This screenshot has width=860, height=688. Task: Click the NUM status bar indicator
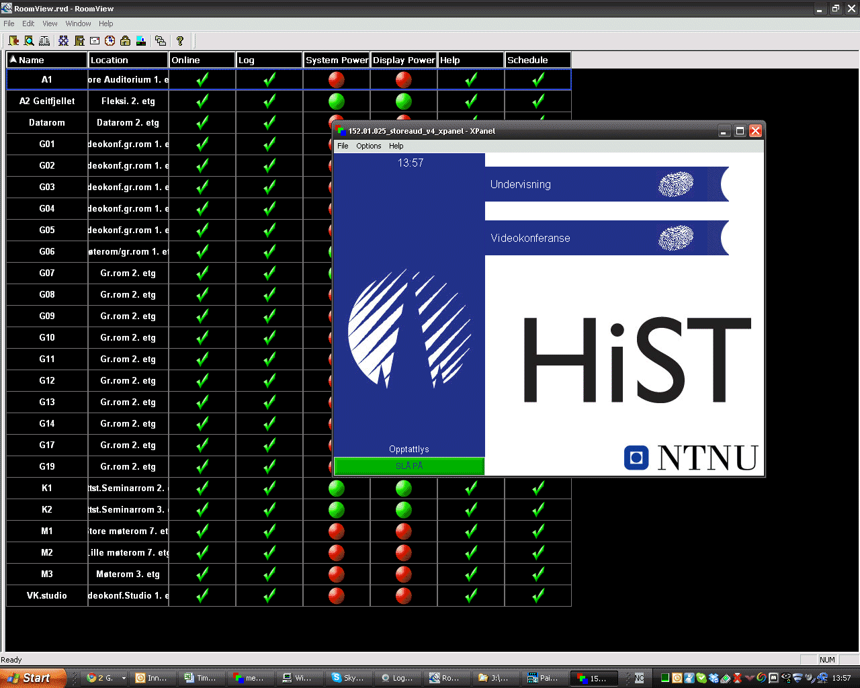(x=827, y=660)
